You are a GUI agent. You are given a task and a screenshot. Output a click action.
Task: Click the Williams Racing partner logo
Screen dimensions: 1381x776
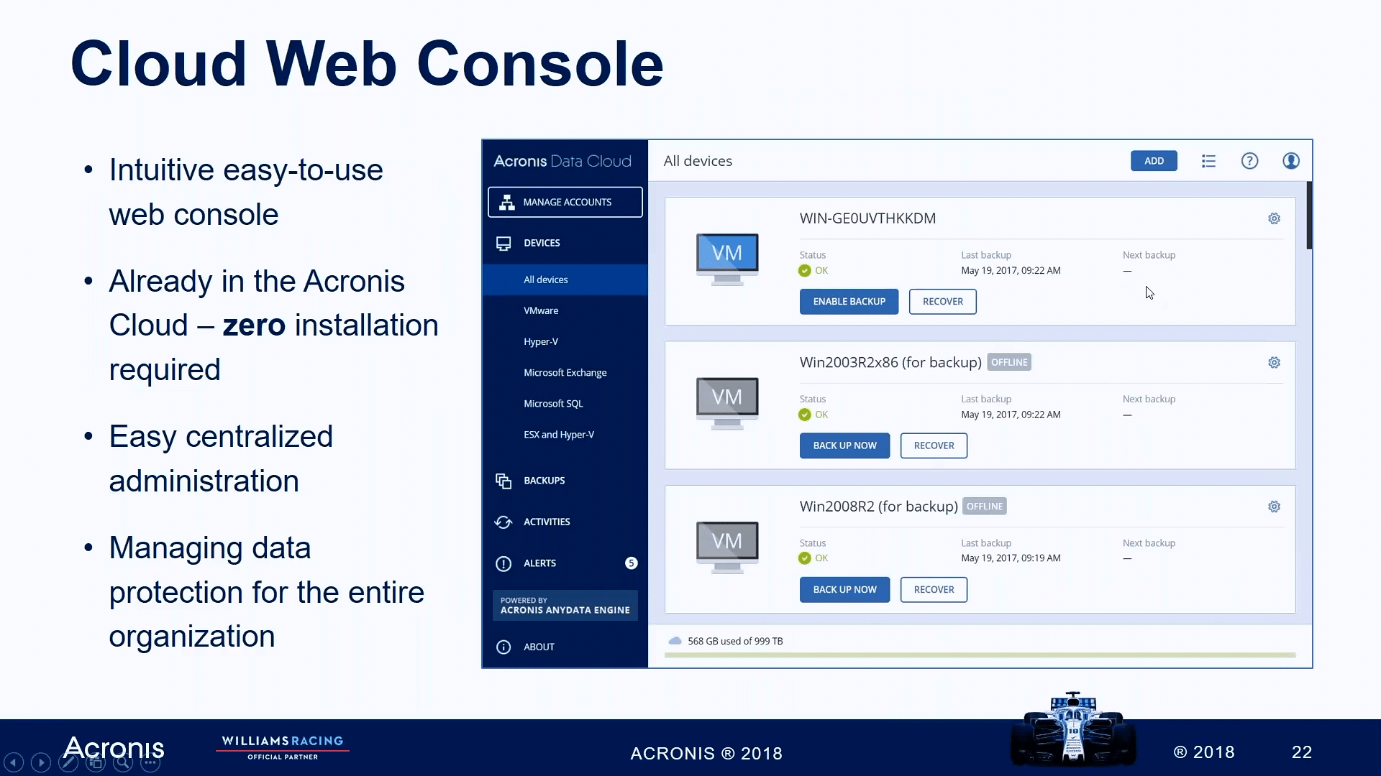(x=283, y=747)
